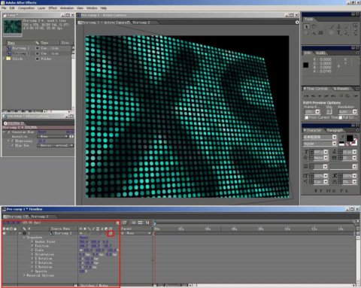Click the Opacity stopwatch icon

point(32,271)
